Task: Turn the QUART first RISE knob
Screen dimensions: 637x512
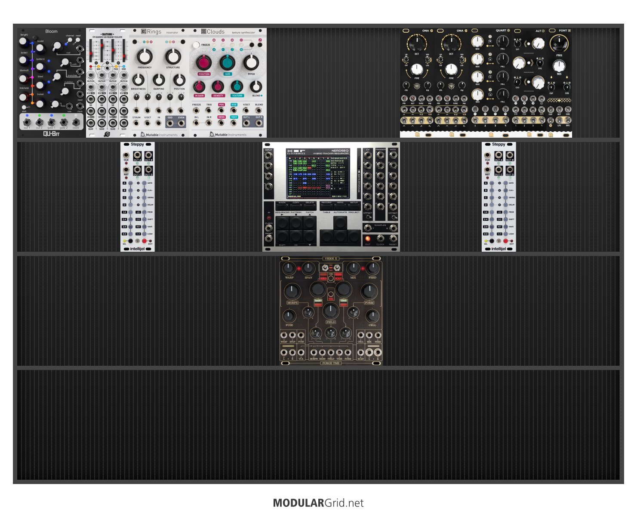Action: [477, 41]
